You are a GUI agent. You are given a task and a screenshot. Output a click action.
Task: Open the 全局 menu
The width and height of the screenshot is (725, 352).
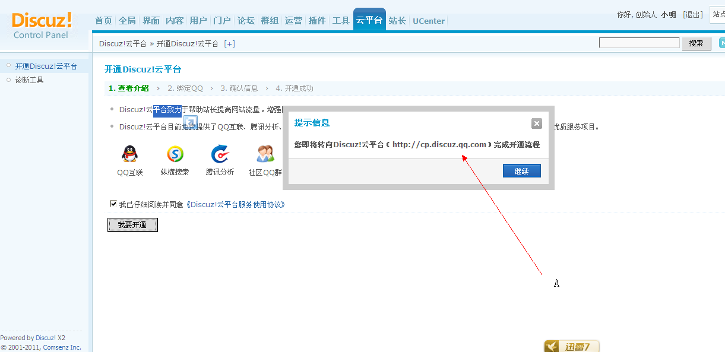(127, 21)
